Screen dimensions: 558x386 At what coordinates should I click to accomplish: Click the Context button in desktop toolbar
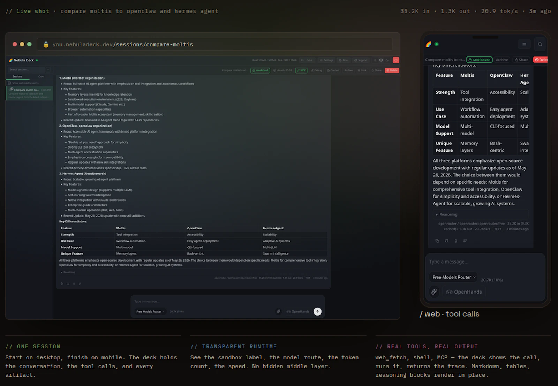[333, 70]
